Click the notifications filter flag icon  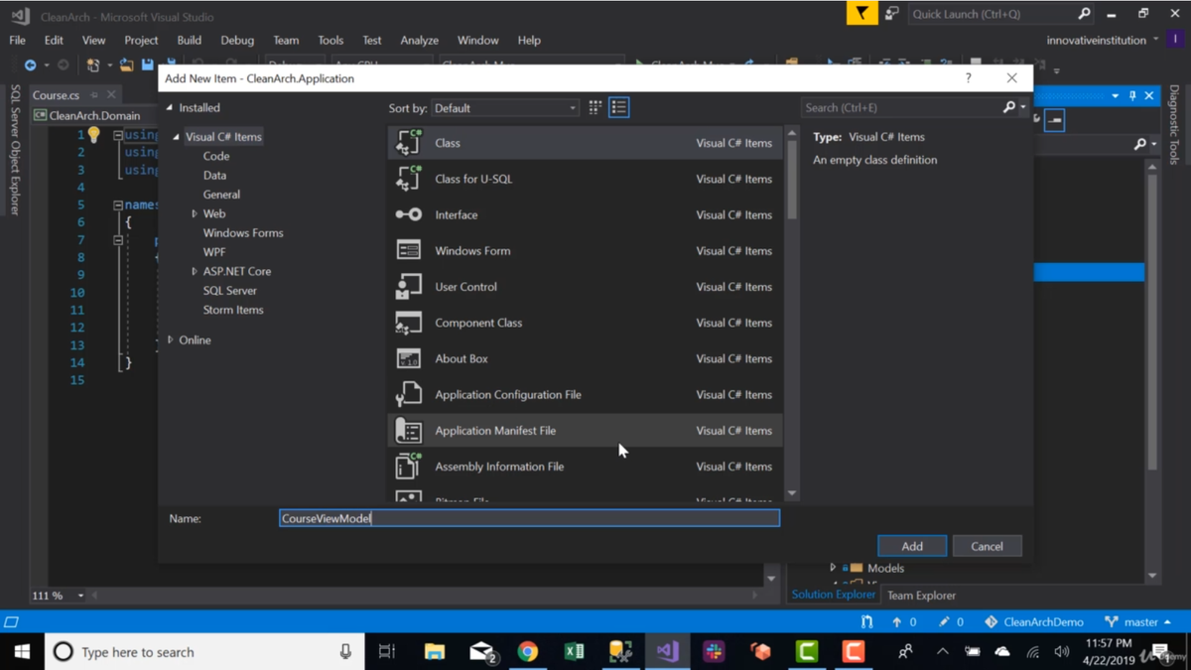861,13
